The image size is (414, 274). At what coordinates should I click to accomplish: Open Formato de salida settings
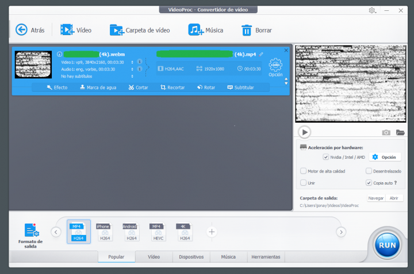[x=30, y=236]
